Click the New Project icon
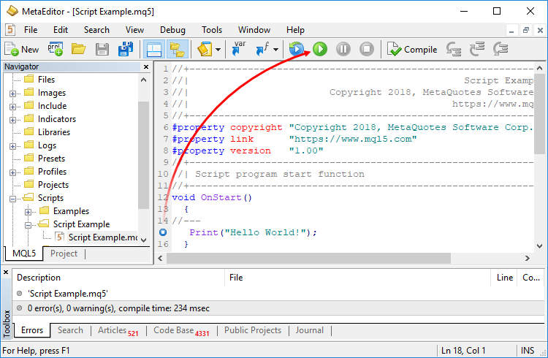 pos(56,49)
